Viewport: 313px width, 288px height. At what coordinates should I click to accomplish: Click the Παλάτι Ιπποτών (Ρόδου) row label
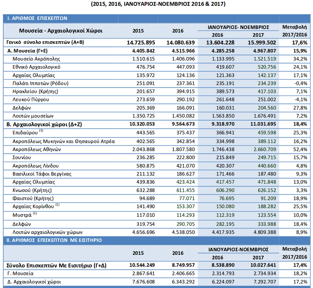tap(40, 83)
